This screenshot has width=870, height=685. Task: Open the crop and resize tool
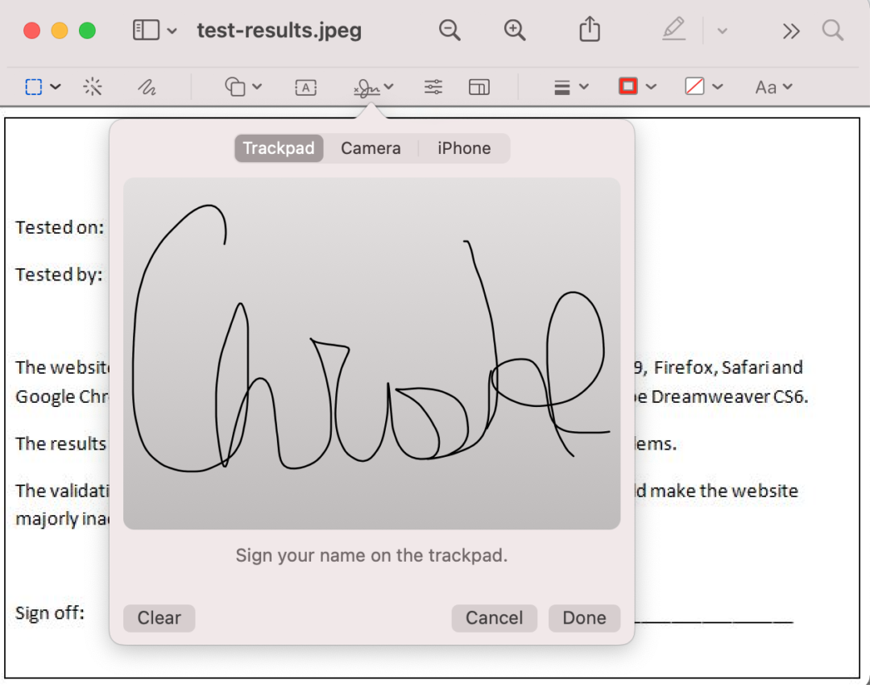(479, 86)
